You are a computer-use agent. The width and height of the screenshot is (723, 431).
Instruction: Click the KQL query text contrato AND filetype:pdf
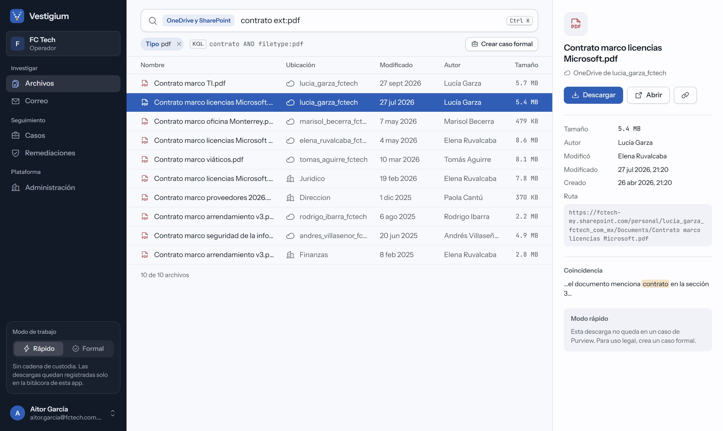click(x=256, y=44)
